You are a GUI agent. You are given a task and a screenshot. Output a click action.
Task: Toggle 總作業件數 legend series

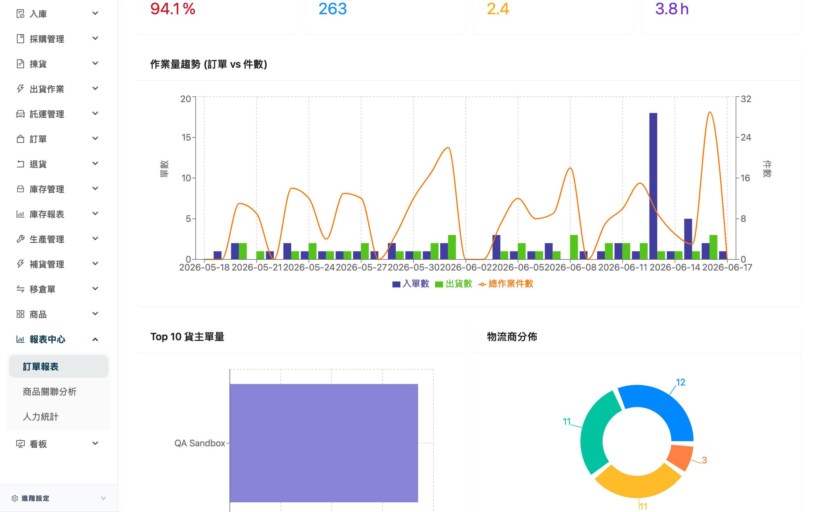coord(506,284)
